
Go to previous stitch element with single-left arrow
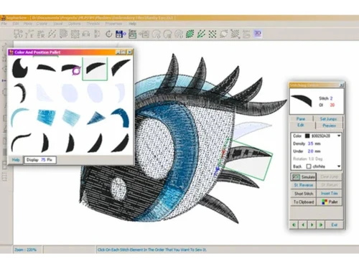tap(303, 225)
